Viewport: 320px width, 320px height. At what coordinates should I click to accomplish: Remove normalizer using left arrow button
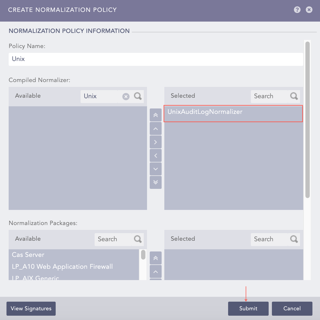pos(156,156)
